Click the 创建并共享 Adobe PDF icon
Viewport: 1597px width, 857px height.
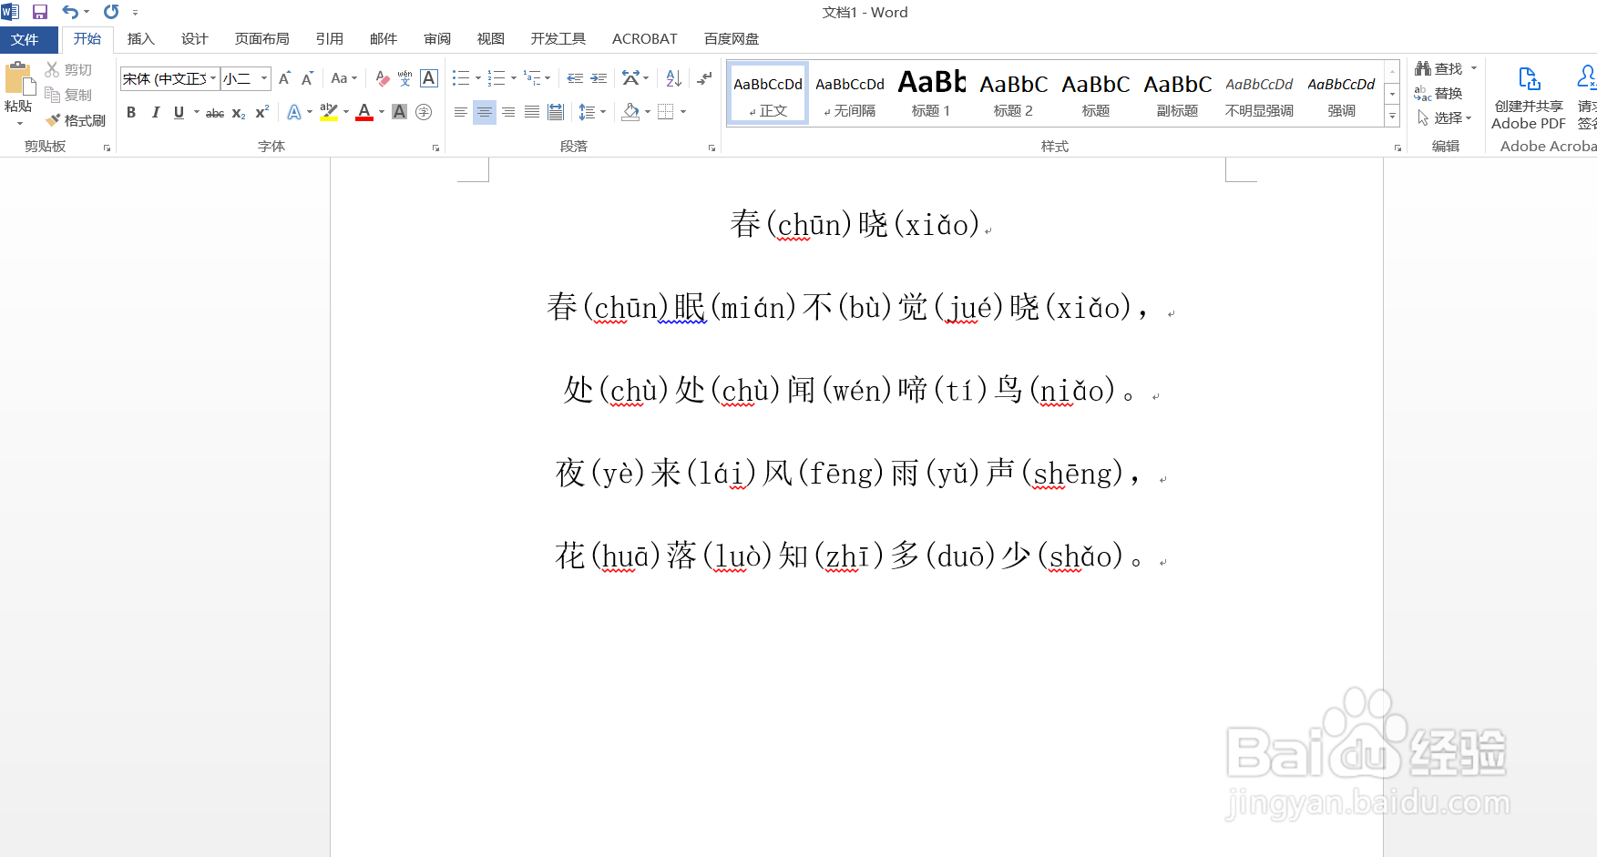pyautogui.click(x=1529, y=97)
